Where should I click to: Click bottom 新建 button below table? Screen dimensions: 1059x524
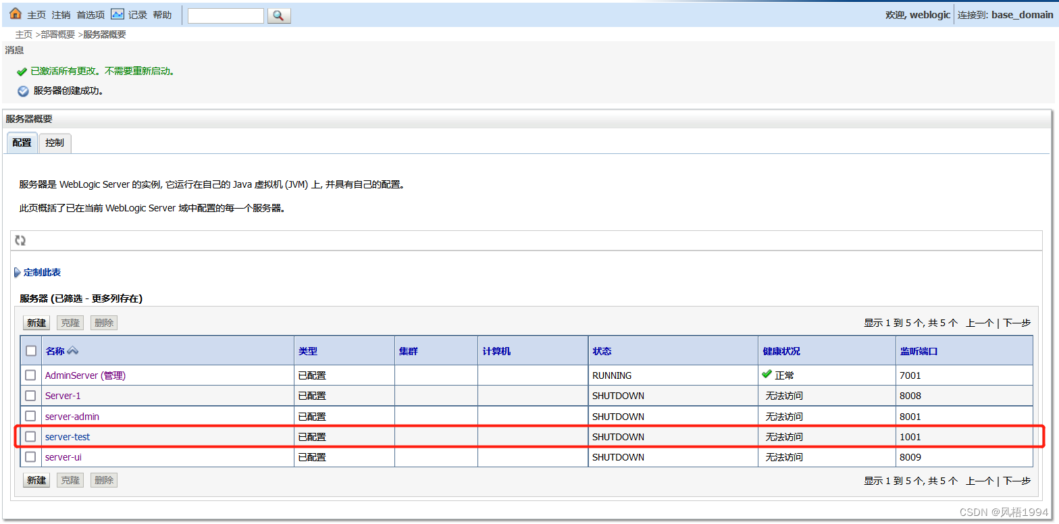[x=36, y=480]
